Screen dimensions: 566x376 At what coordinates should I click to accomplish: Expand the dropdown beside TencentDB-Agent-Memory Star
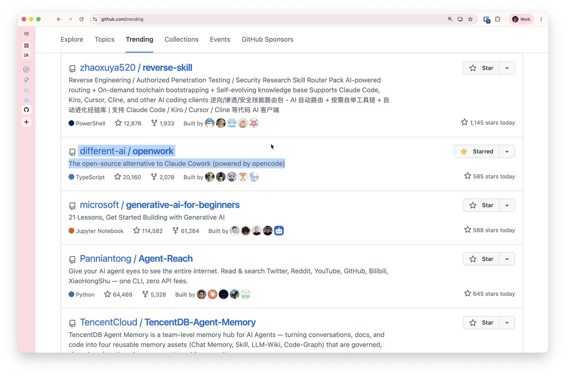(x=507, y=322)
